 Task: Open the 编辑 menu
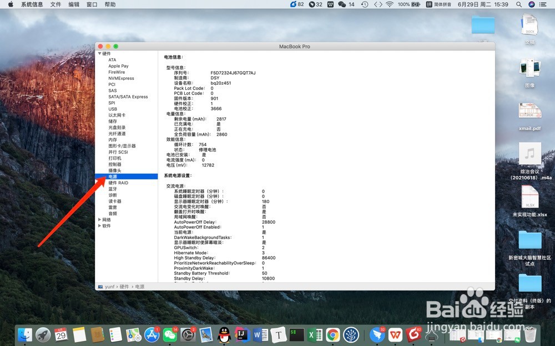click(74, 4)
